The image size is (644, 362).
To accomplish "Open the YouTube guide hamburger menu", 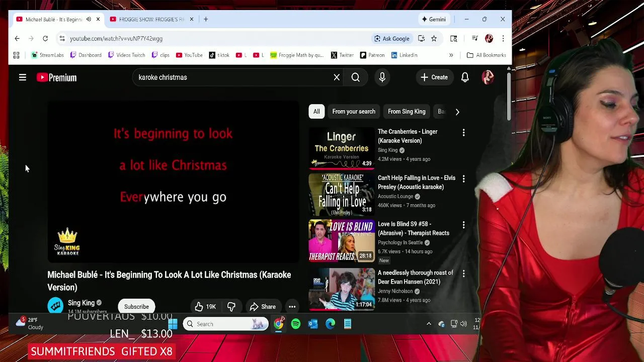I will (x=23, y=77).
